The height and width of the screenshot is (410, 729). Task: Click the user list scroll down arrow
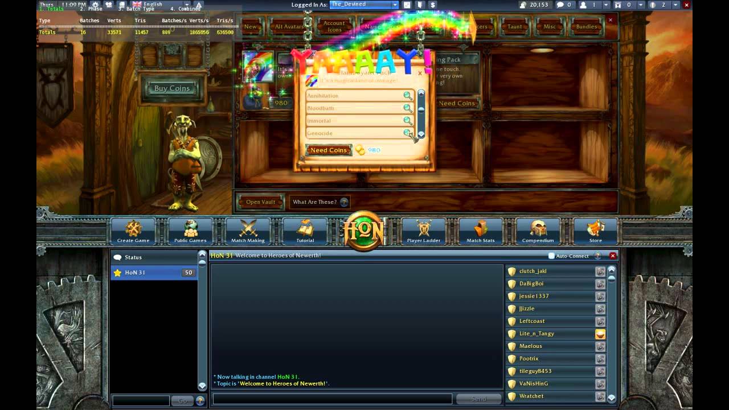tap(612, 398)
